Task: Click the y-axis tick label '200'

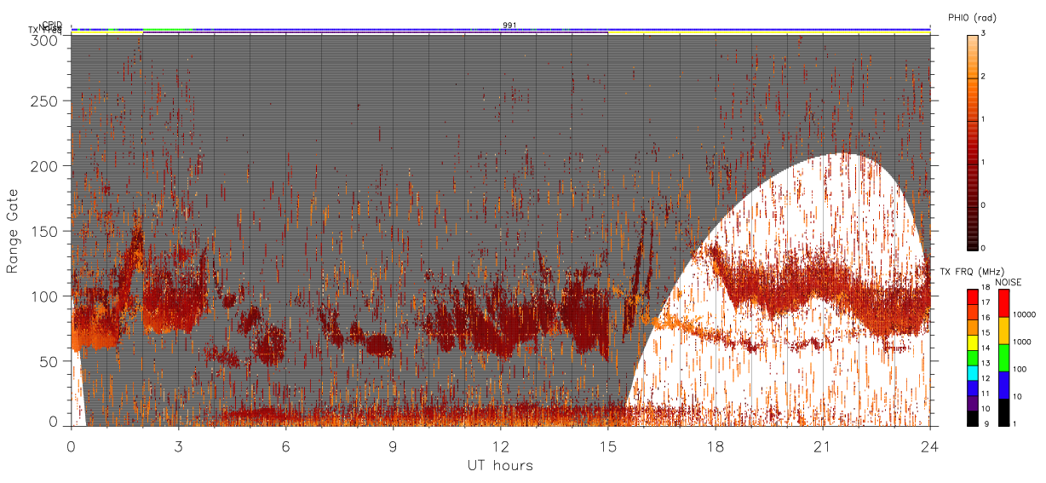Action: point(44,166)
